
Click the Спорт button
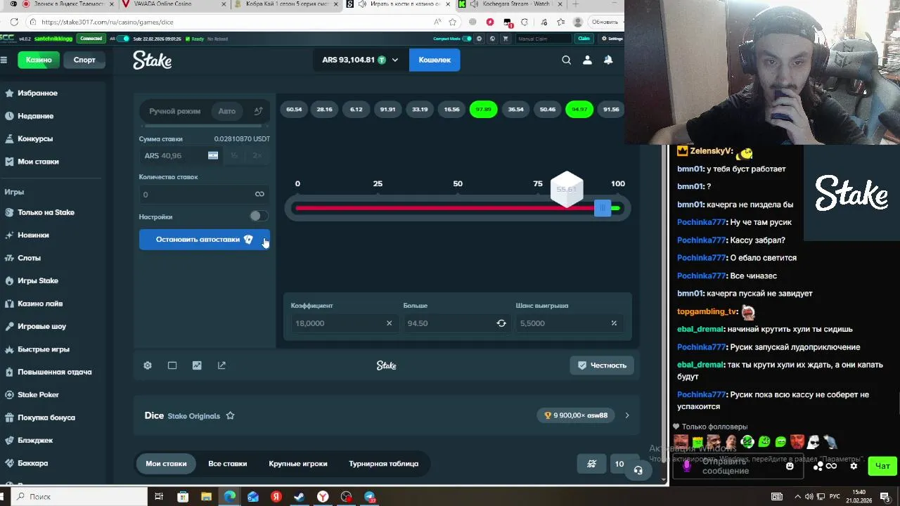[x=84, y=60]
